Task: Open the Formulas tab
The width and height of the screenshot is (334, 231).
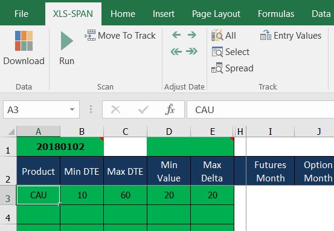Action: [x=276, y=14]
